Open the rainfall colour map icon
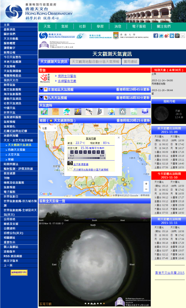Image resolution: width=186 pixels, height=308 pixels. coord(67,112)
